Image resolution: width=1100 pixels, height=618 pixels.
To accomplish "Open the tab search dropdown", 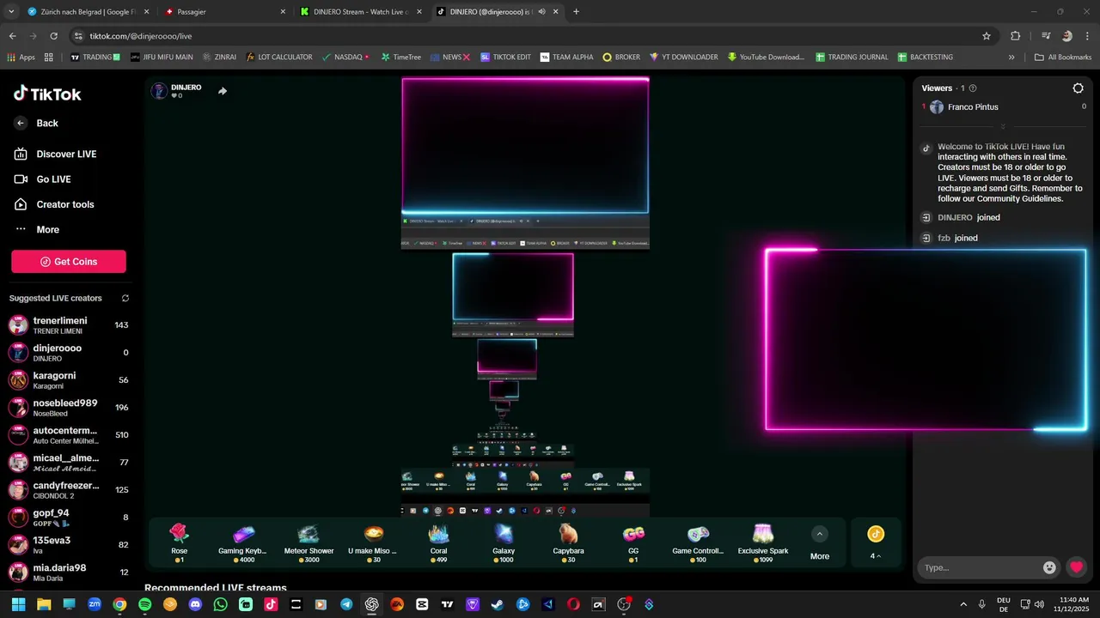I will coord(11,12).
